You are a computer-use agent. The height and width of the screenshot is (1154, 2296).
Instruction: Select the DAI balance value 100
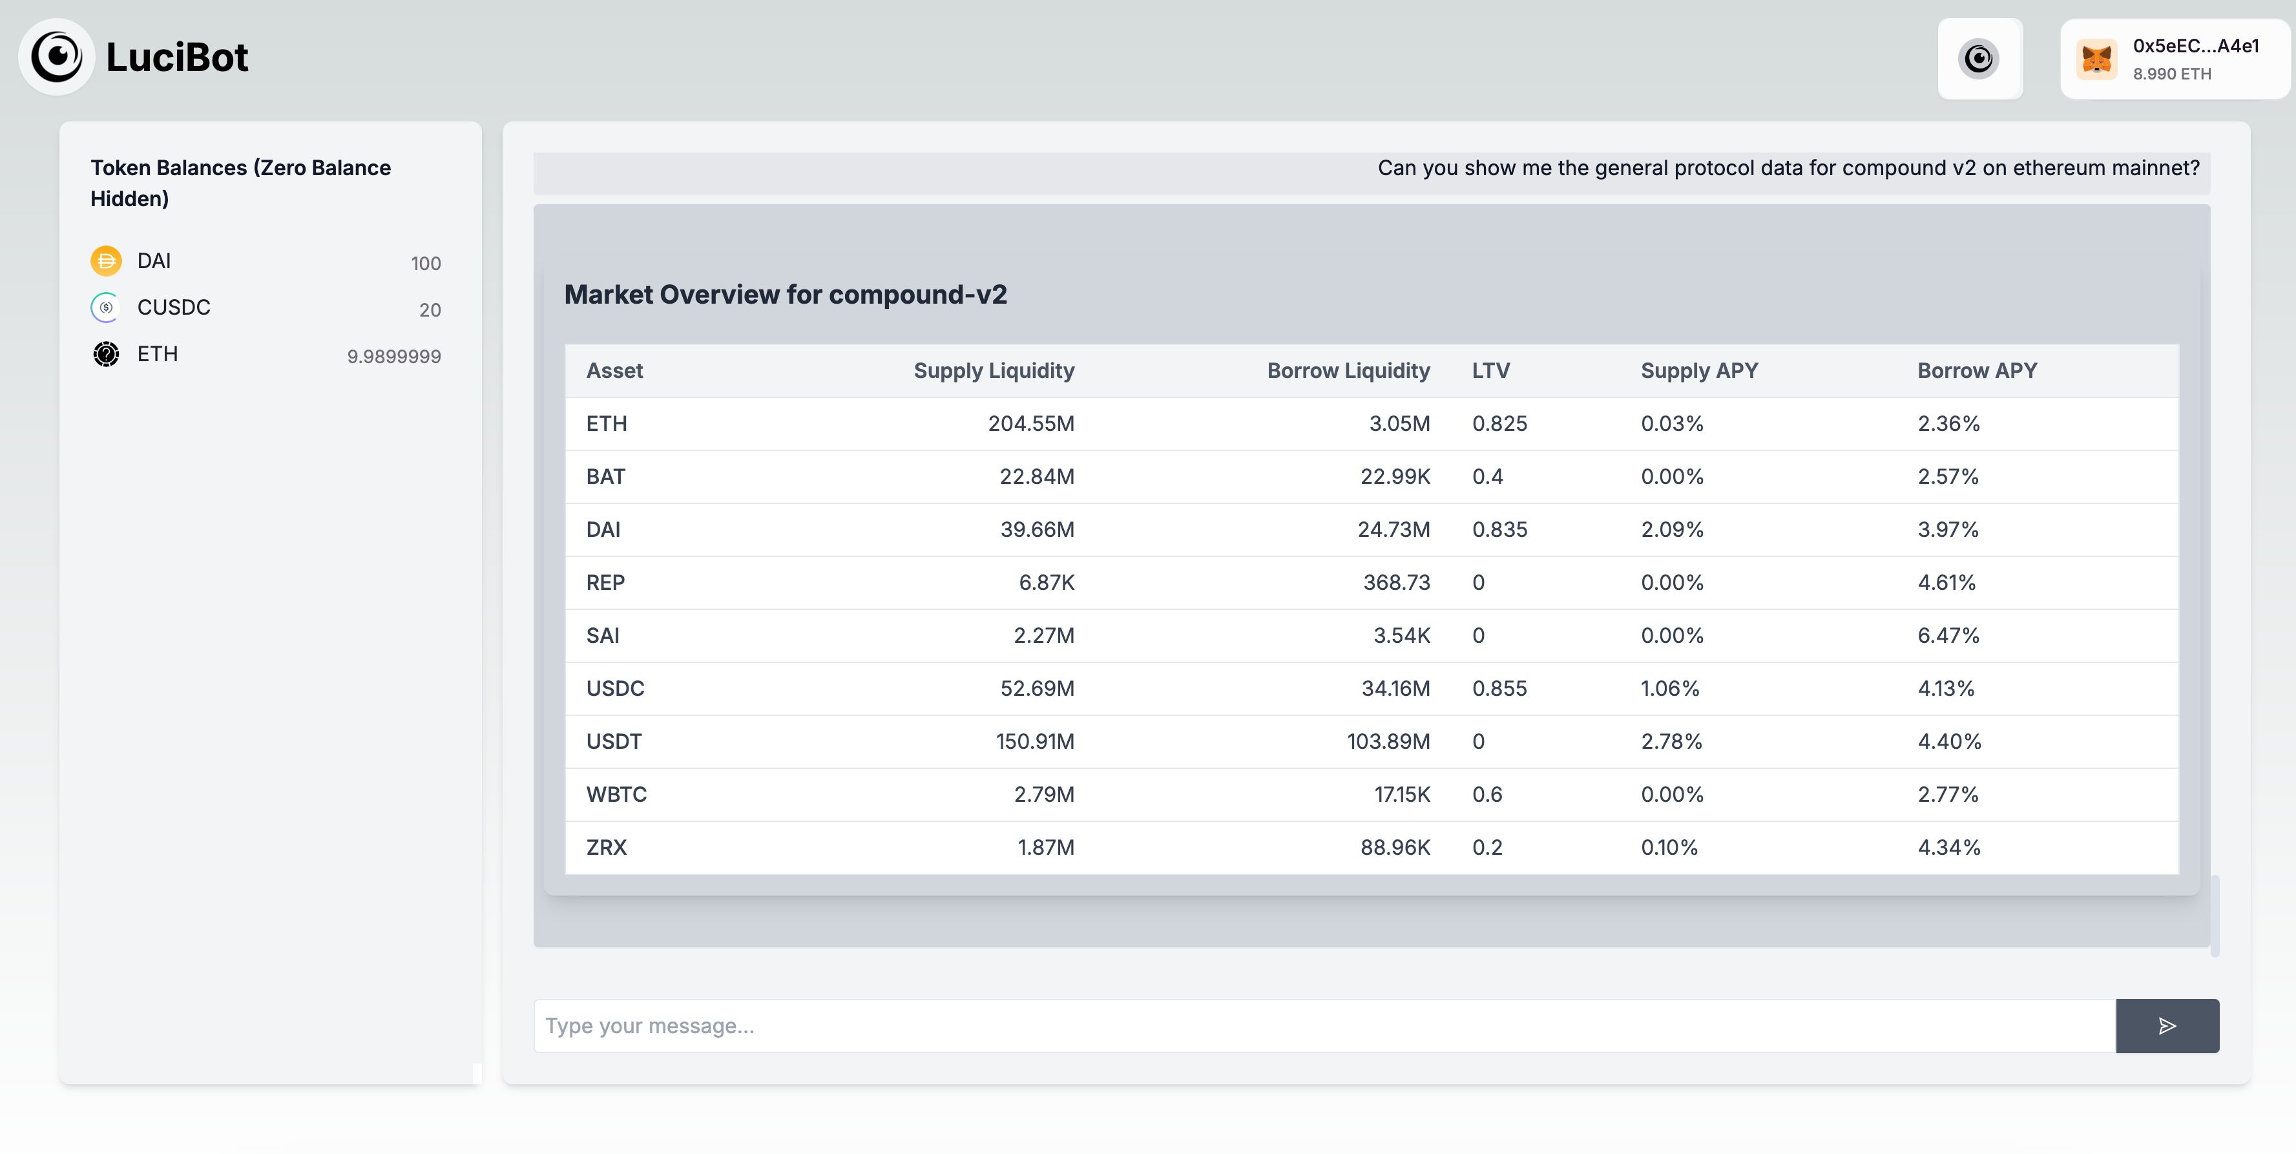(x=425, y=264)
